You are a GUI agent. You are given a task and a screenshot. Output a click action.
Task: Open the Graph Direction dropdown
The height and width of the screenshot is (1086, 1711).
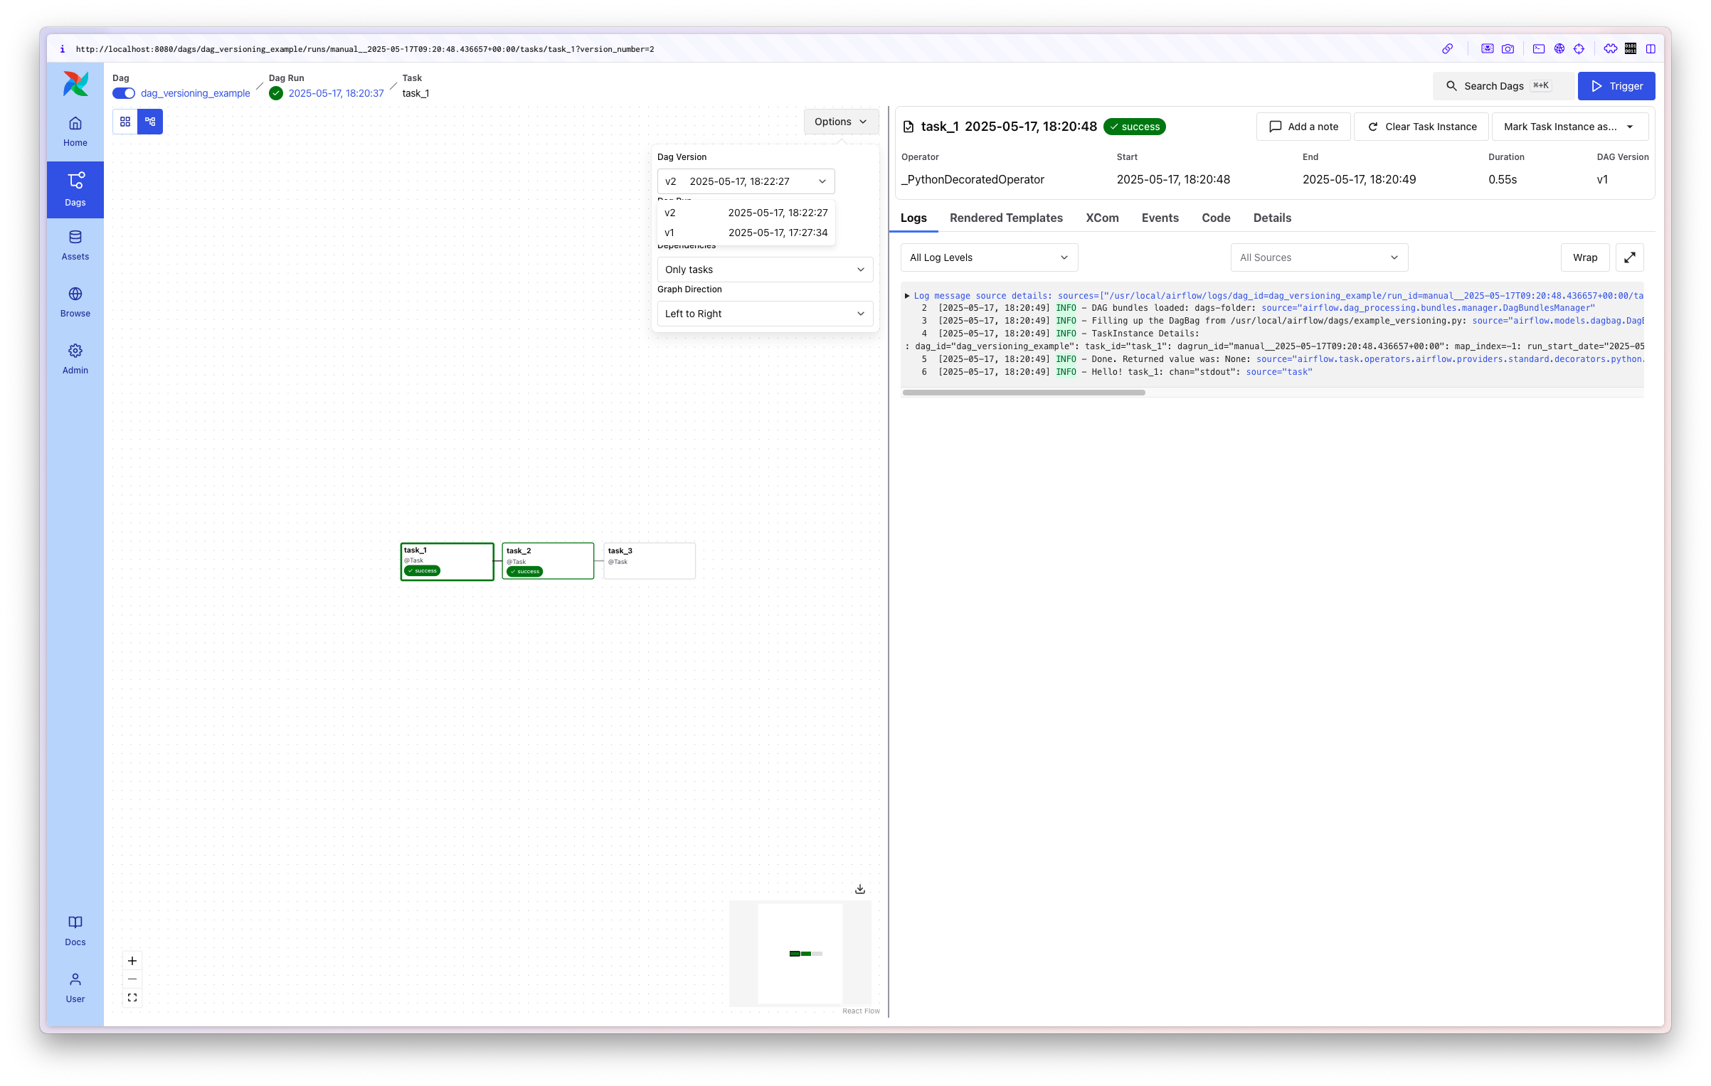(x=765, y=314)
